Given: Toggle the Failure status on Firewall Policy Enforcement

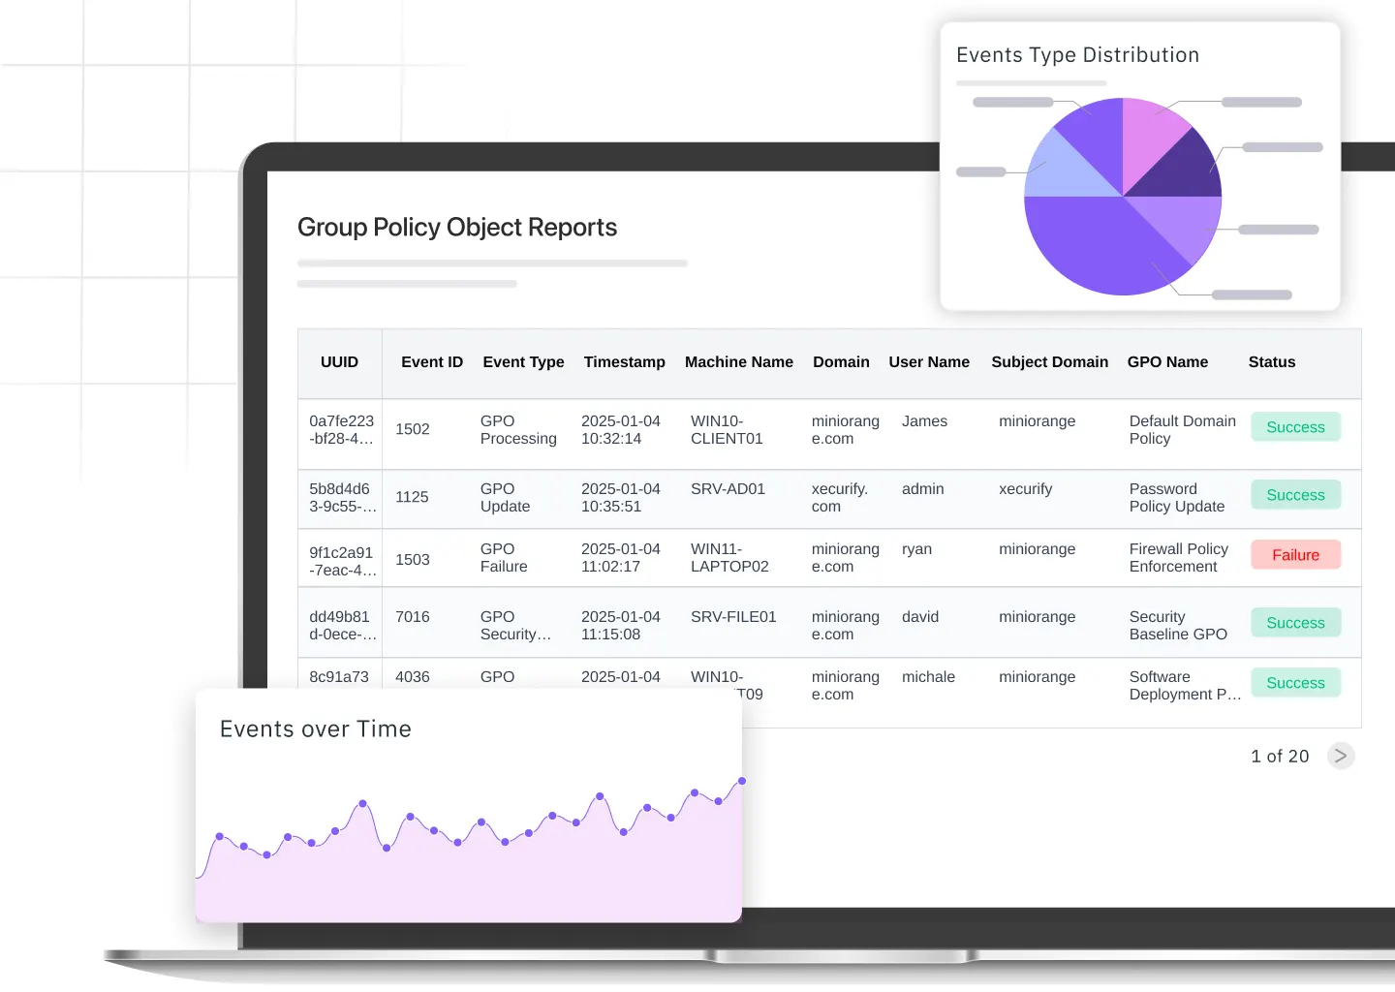Looking at the screenshot, I should pyautogui.click(x=1295, y=554).
